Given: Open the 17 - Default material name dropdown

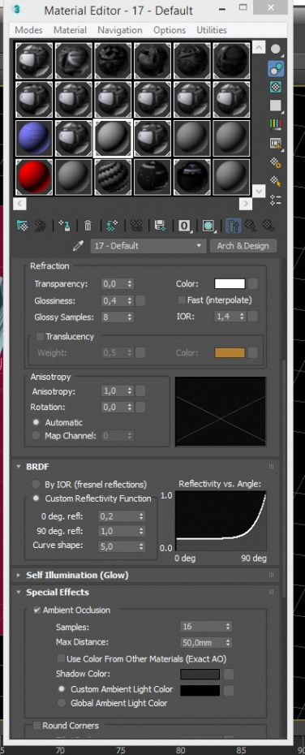Looking at the screenshot, I should 148,245.
